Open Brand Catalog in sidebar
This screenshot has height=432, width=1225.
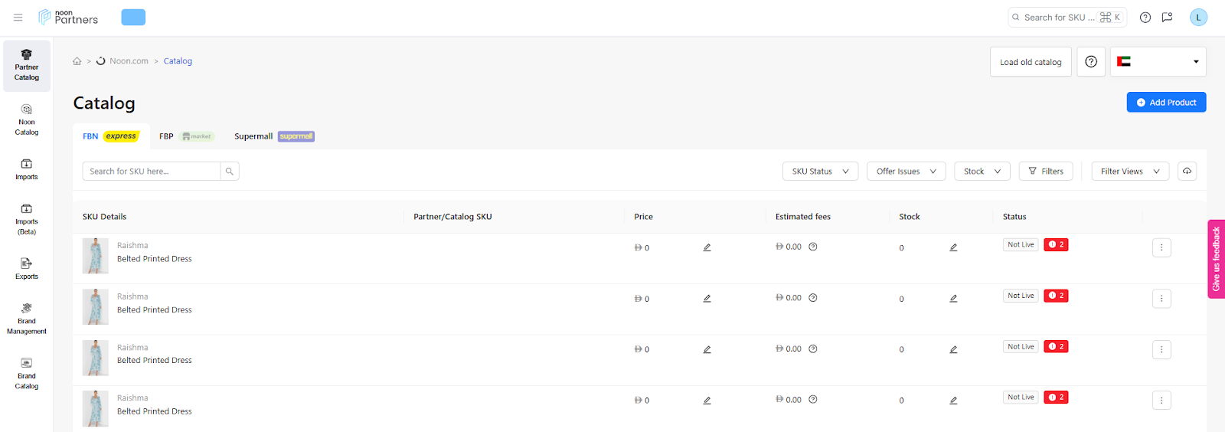27,374
